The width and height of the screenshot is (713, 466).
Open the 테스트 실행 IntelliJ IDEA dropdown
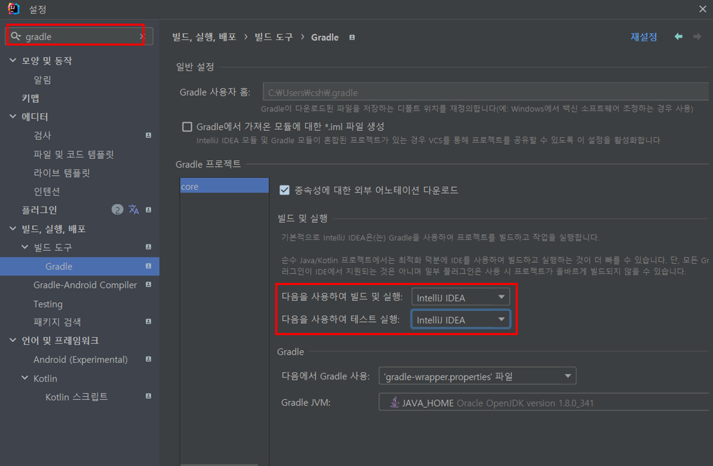[x=461, y=319]
